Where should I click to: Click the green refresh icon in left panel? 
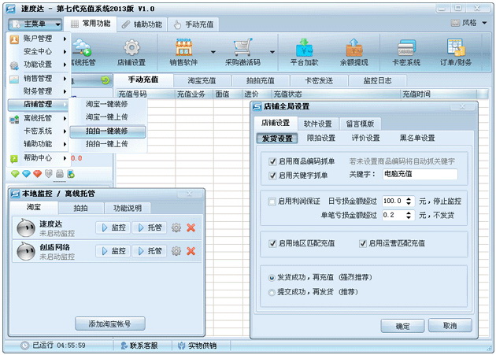click(105, 80)
